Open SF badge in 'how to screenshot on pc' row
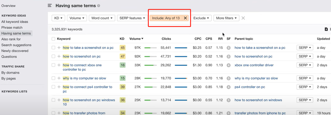The height and width of the screenshot is (115, 331). click(x=228, y=57)
